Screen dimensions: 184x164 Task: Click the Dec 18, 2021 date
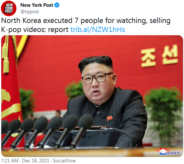tap(35, 161)
